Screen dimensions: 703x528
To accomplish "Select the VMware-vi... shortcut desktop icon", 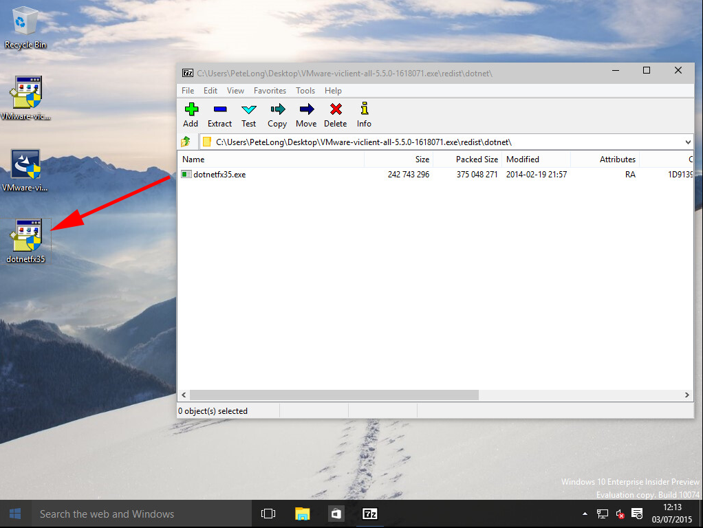I will point(25,170).
